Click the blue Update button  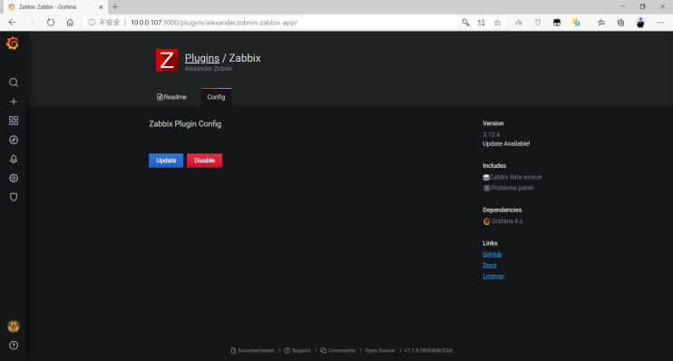(166, 161)
